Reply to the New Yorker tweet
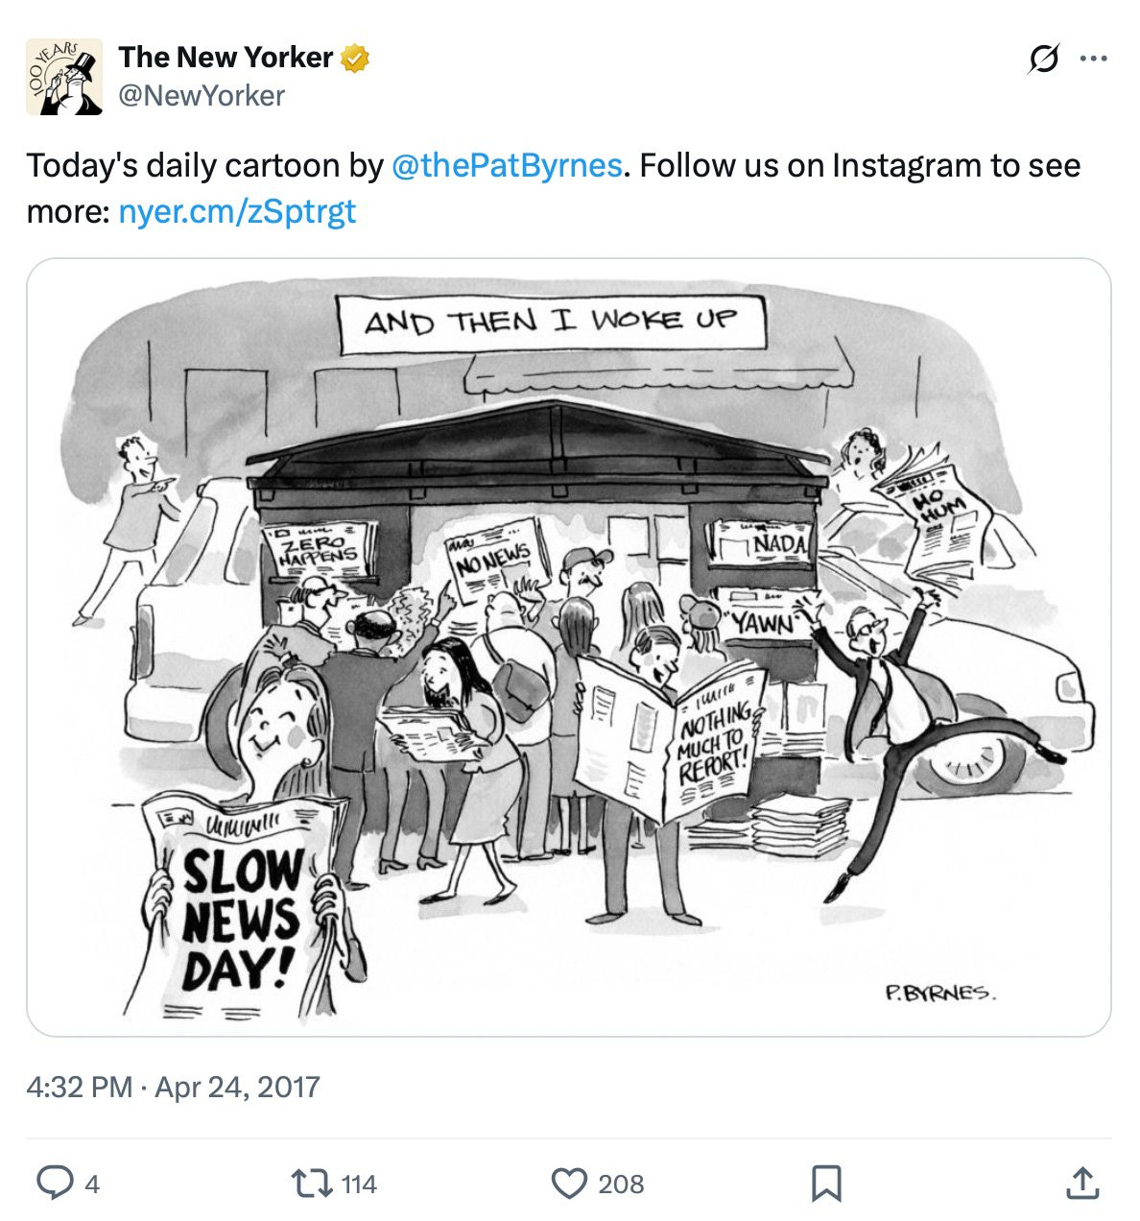The height and width of the screenshot is (1221, 1140). tap(53, 1185)
